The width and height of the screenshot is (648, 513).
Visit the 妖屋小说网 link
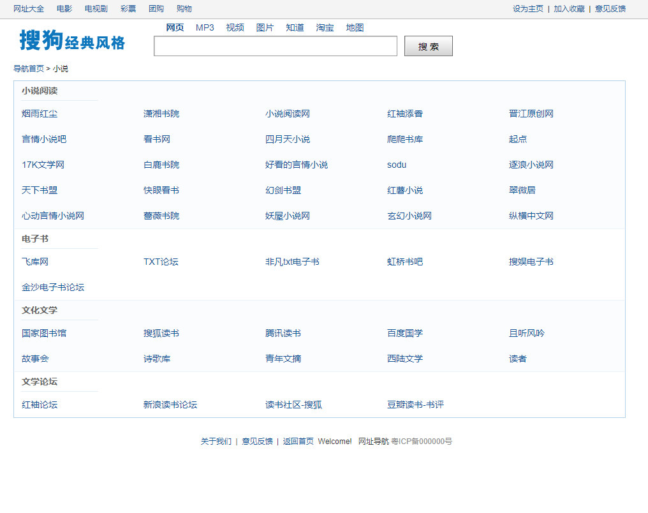click(288, 216)
